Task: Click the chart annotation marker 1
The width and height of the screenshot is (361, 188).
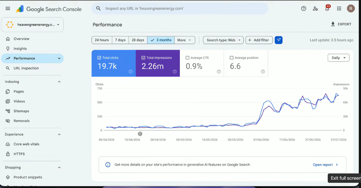Action: (x=140, y=134)
